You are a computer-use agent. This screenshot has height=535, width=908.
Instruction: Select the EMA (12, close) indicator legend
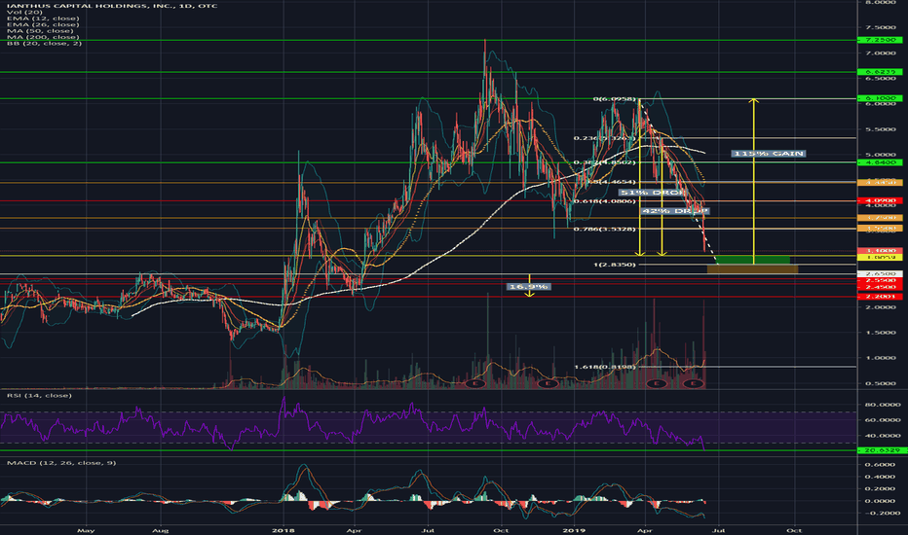pos(43,18)
